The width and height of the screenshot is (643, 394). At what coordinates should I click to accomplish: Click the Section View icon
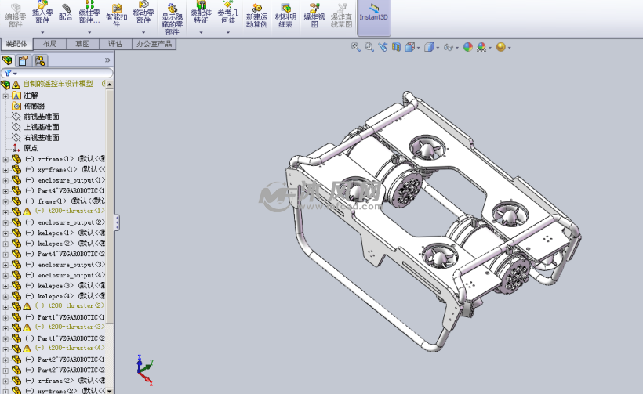396,47
